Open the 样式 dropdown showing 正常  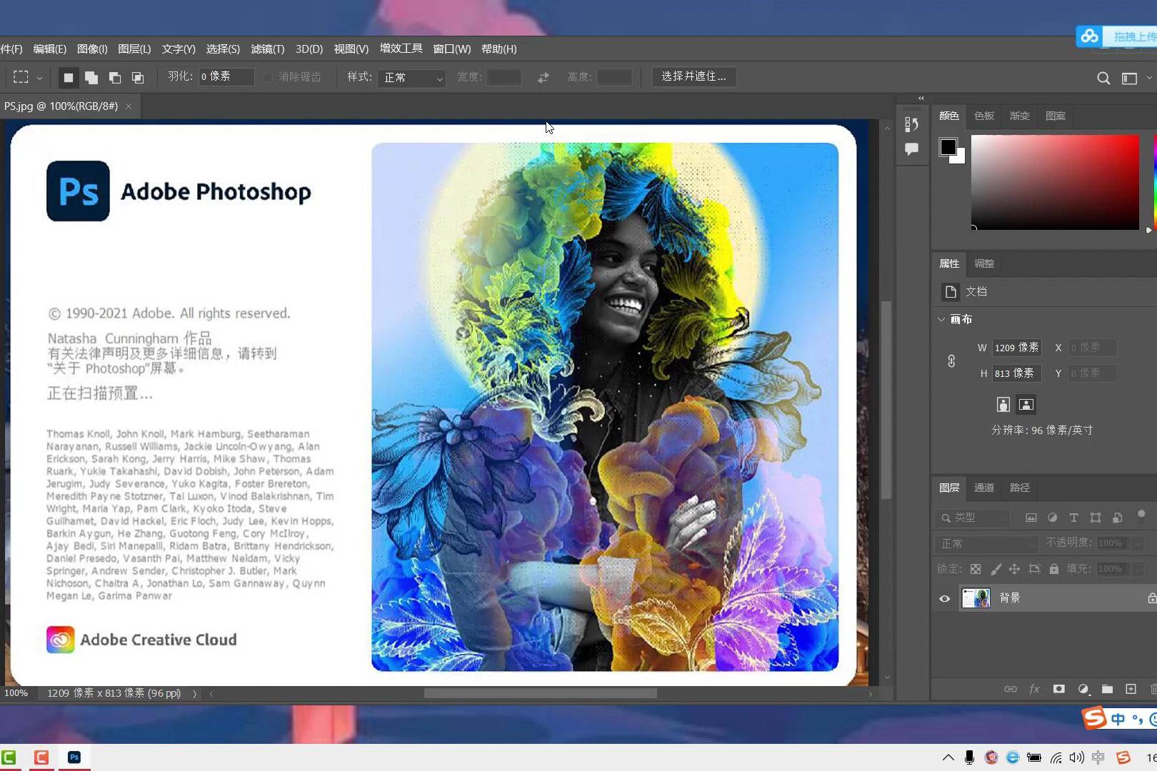413,77
